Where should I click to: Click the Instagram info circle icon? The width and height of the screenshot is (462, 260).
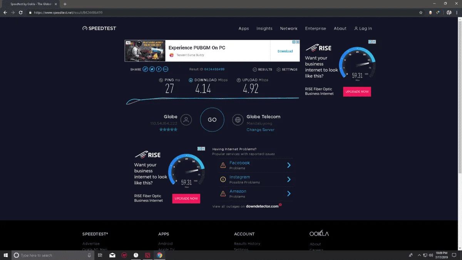[223, 179]
